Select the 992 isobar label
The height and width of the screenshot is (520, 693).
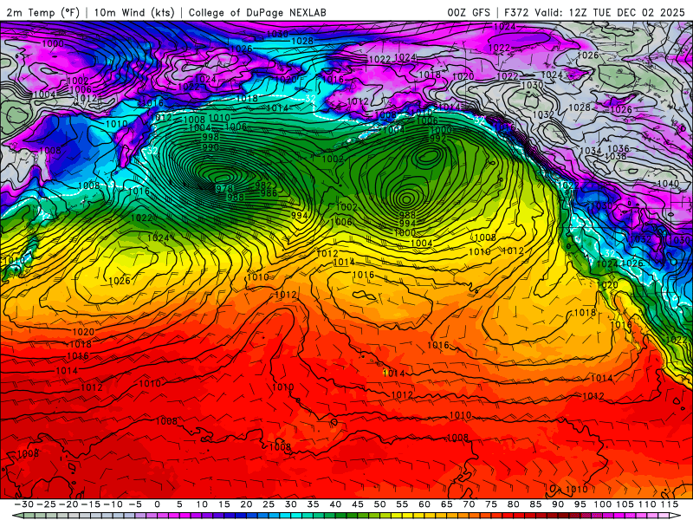click(x=438, y=139)
